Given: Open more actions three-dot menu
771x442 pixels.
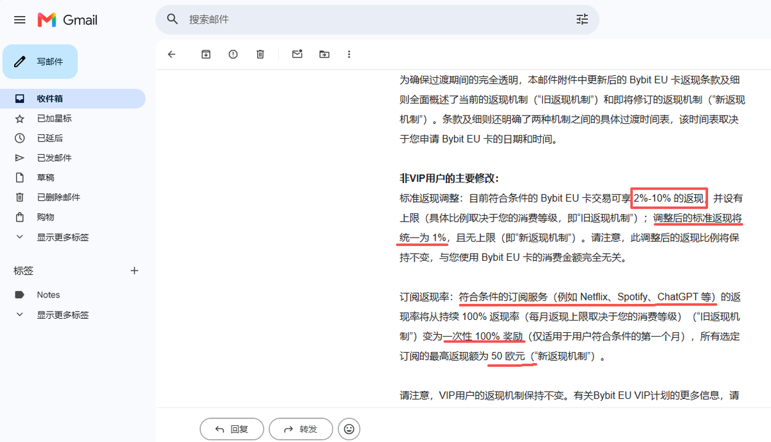Looking at the screenshot, I should point(349,54).
